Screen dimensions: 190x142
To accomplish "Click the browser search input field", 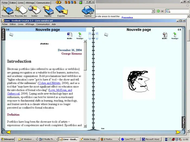I will click(x=180, y=11).
